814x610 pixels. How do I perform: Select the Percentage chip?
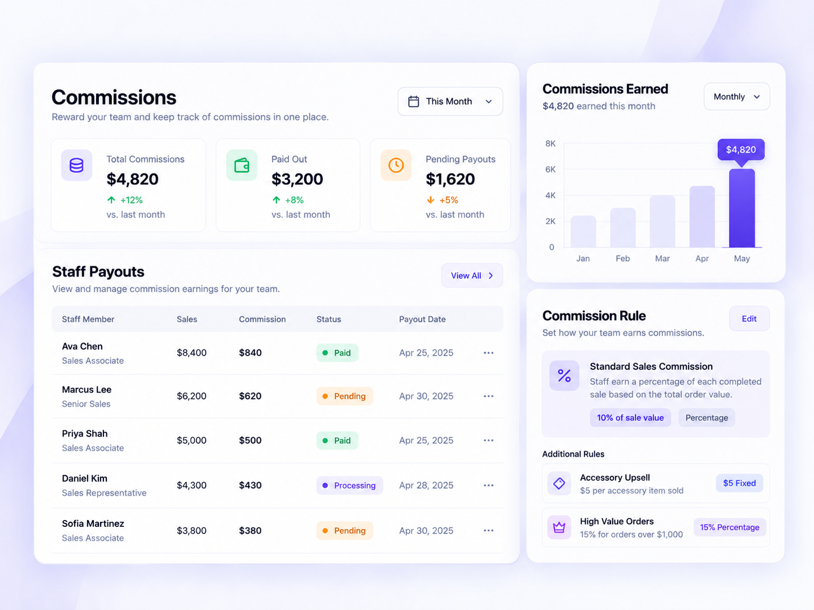tap(707, 418)
